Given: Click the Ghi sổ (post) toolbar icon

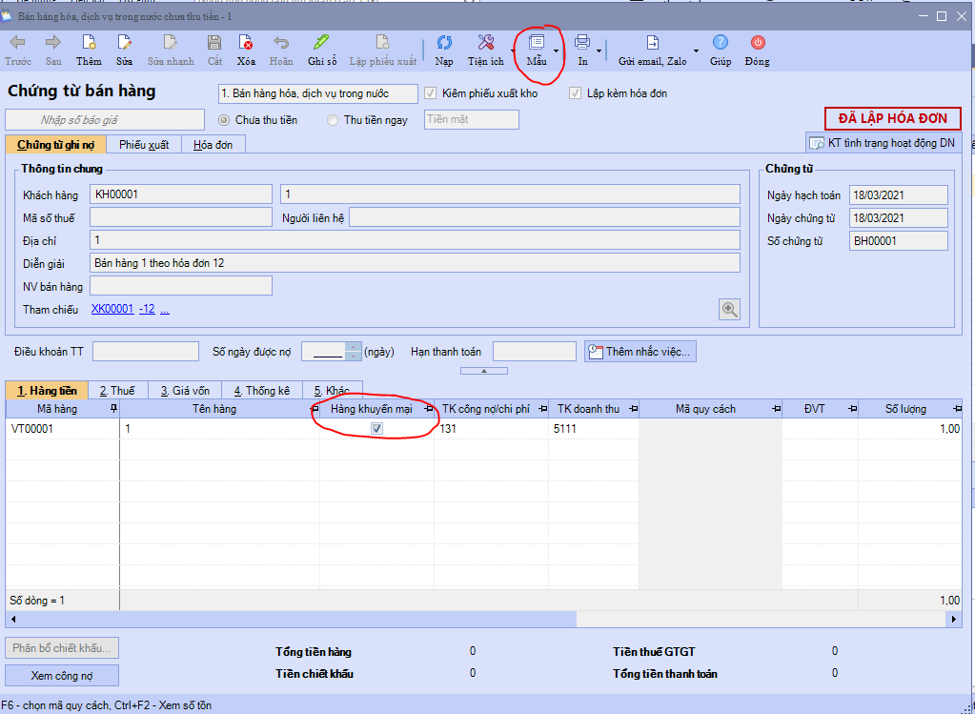Looking at the screenshot, I should point(322,42).
